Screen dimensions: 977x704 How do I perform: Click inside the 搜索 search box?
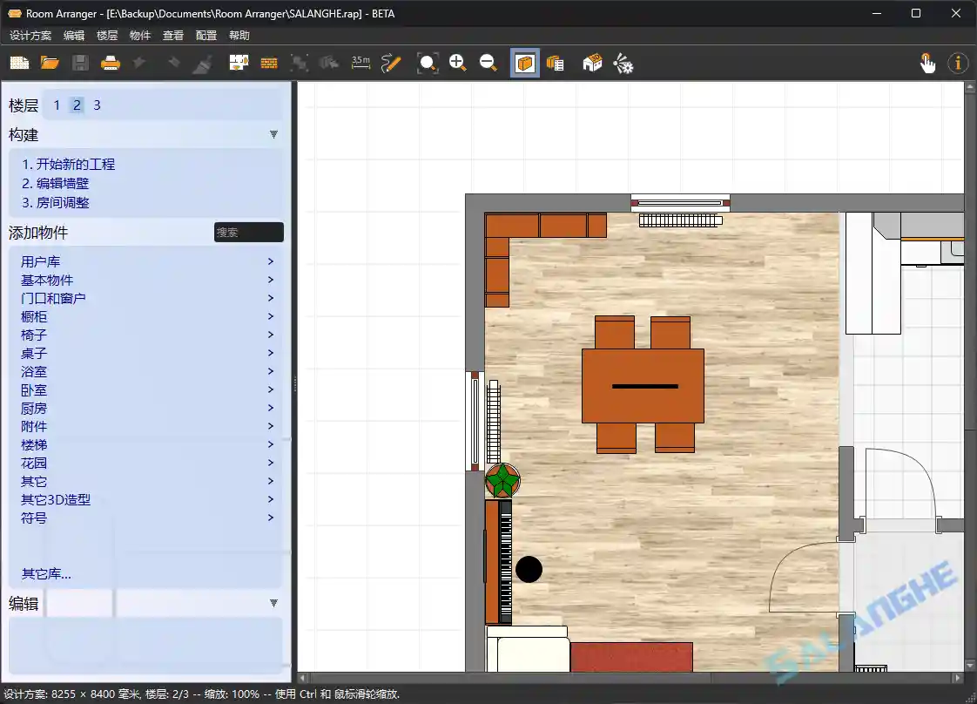click(249, 232)
